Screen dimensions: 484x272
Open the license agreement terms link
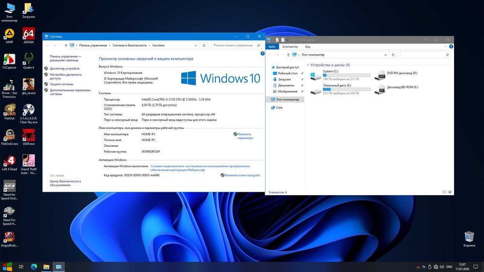coord(200,168)
